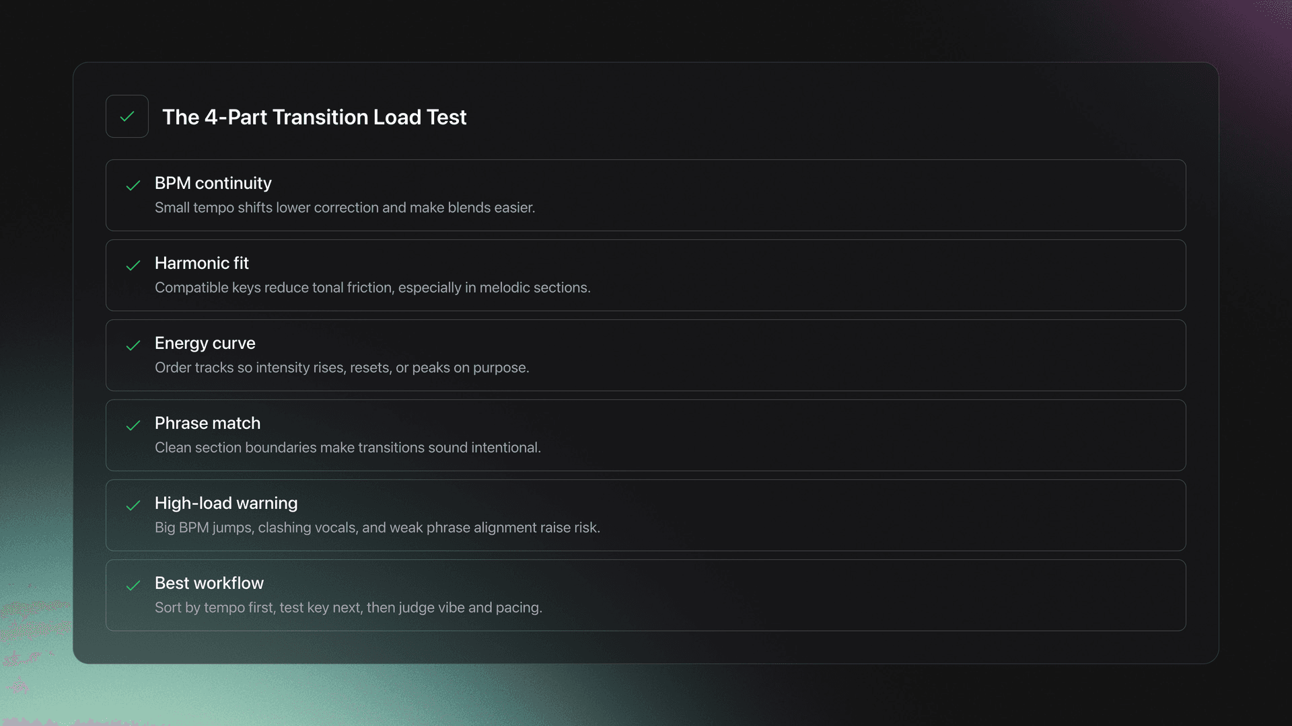Click the green checkmark next to High-load warning
This screenshot has width=1292, height=726.
pos(133,506)
